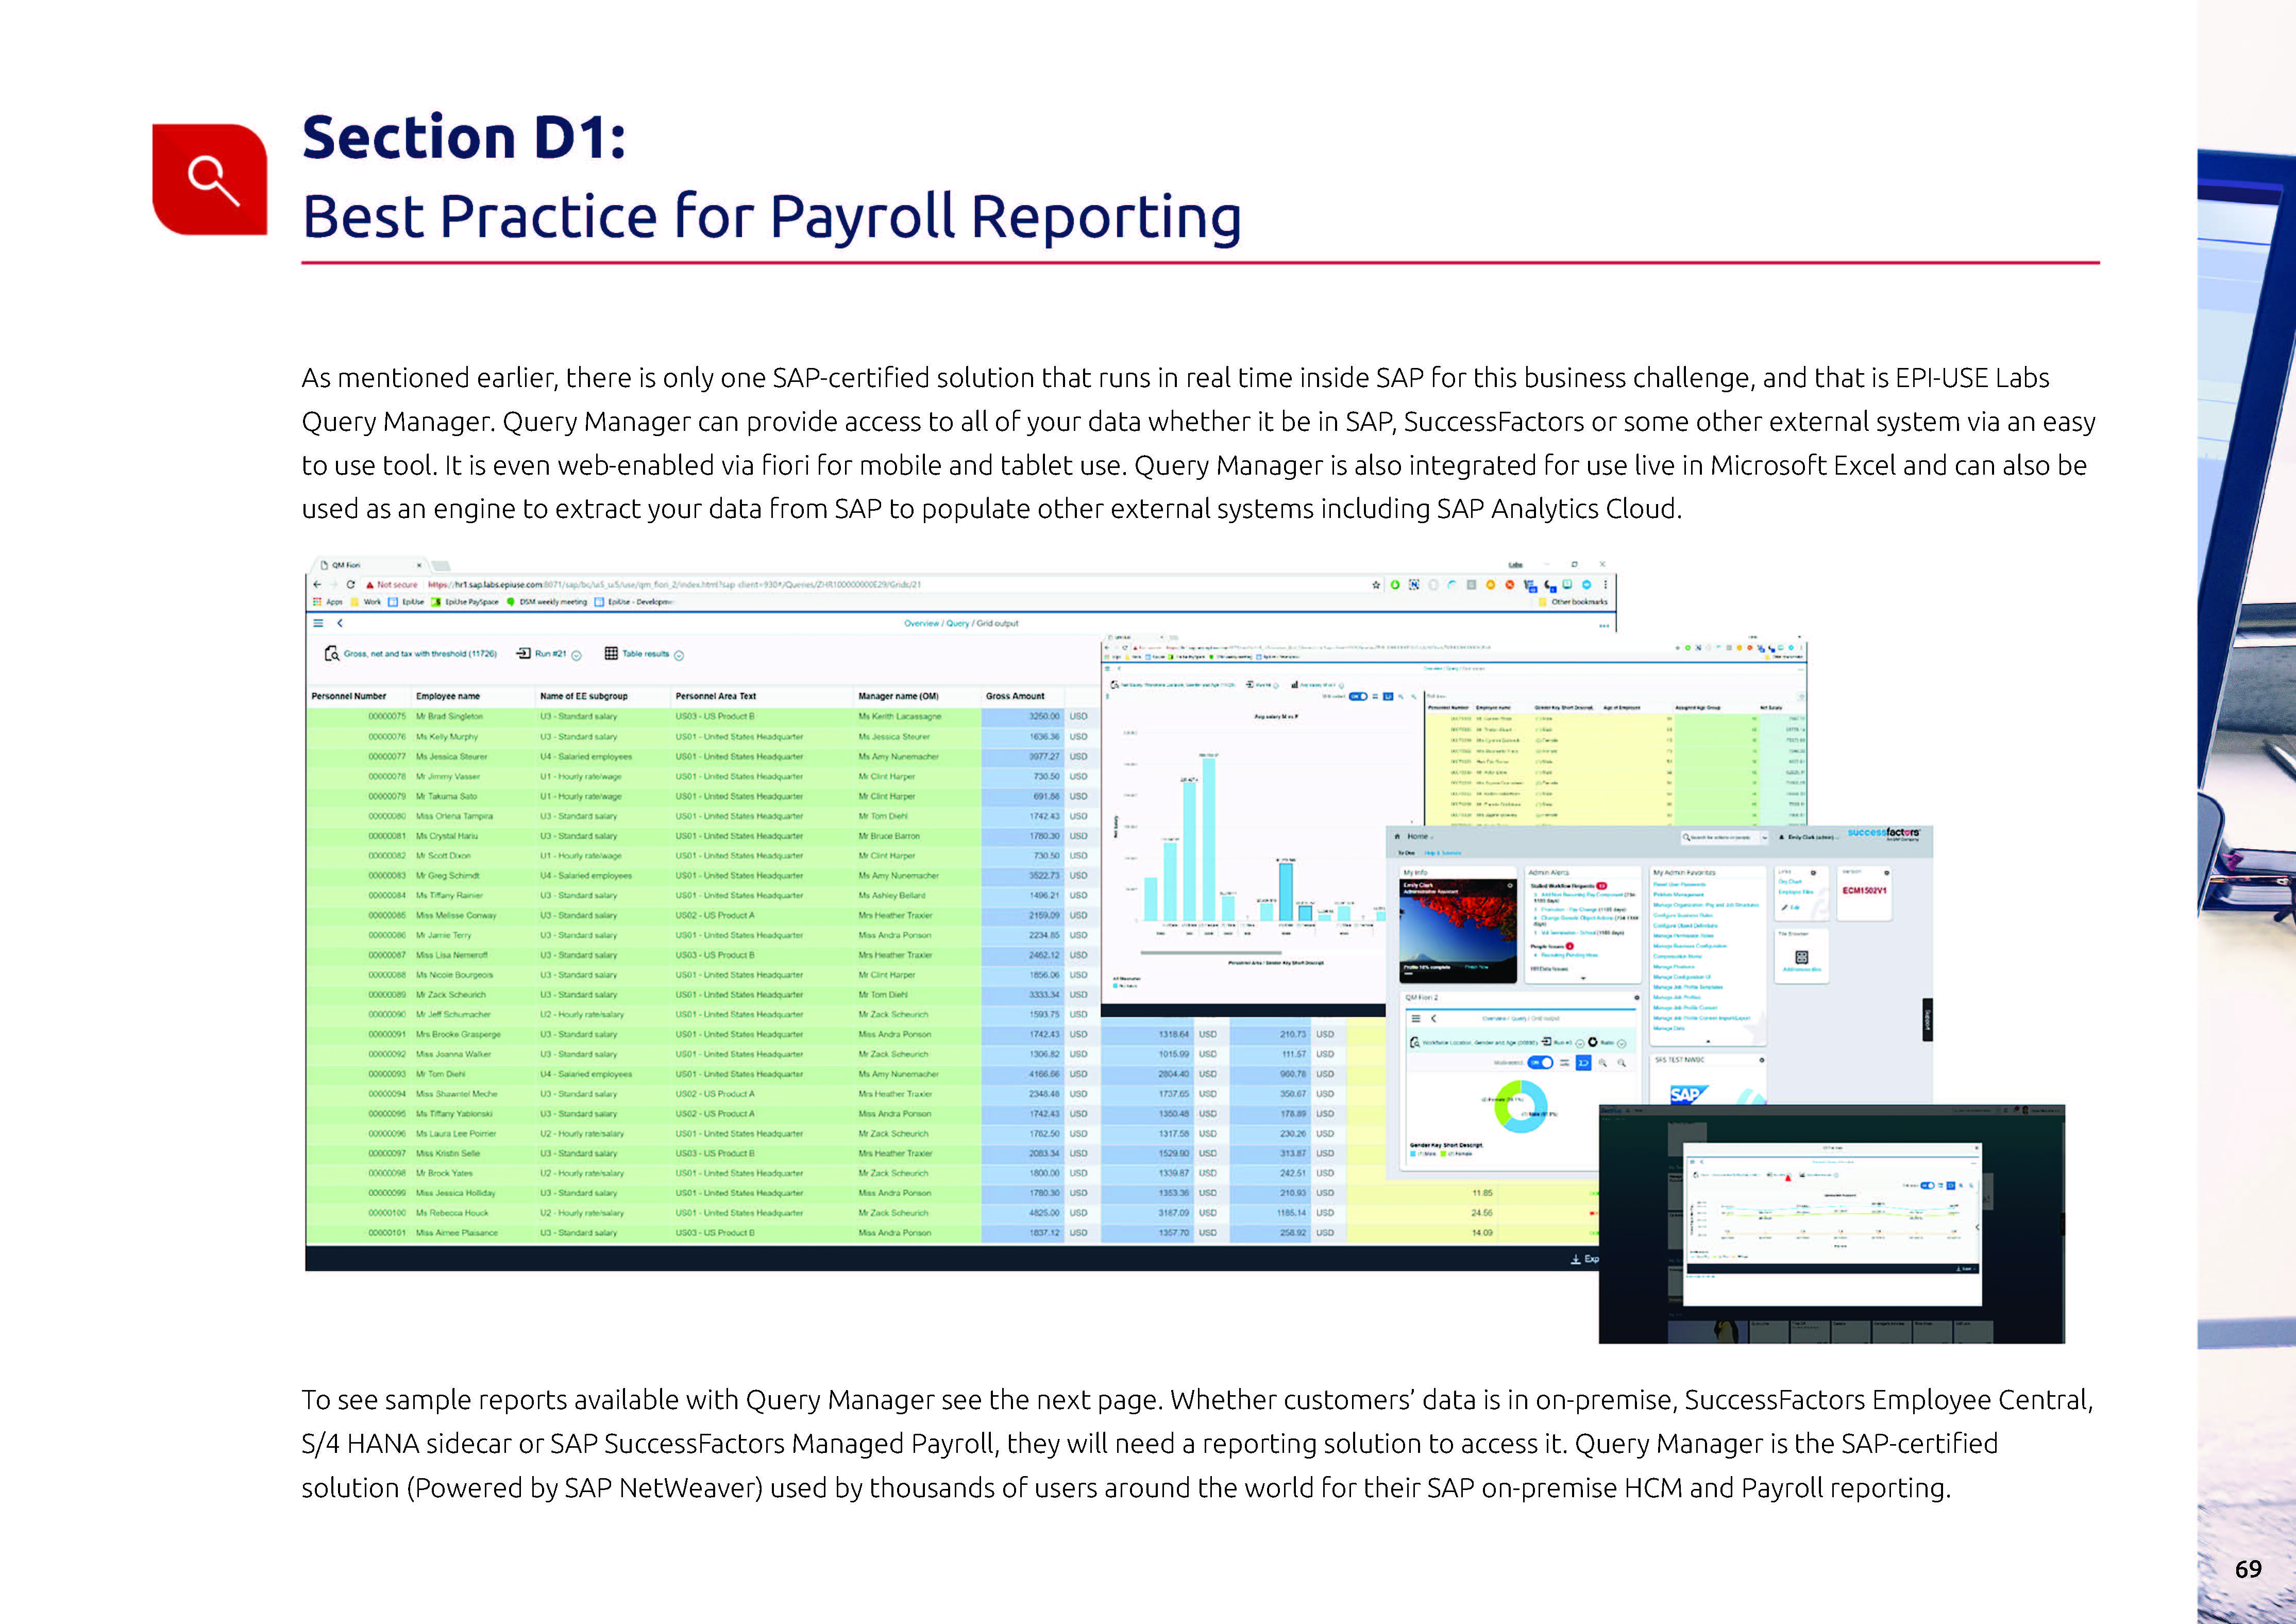Click the Add/remove tiles icon in Tile Browser
The height and width of the screenshot is (1624, 2296).
click(x=1801, y=958)
